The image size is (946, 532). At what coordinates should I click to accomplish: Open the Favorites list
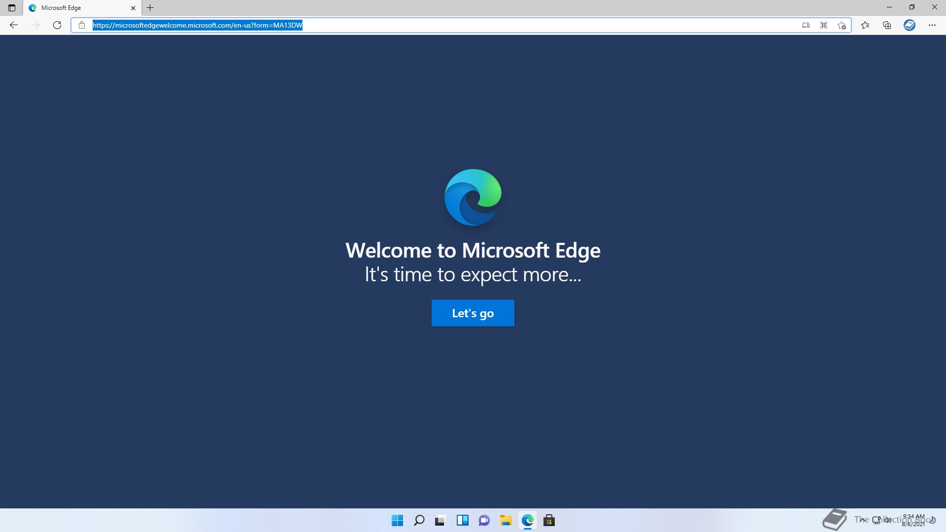[865, 25]
